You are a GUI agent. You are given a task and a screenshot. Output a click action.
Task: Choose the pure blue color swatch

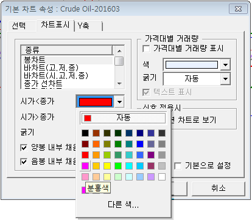click(x=140, y=144)
